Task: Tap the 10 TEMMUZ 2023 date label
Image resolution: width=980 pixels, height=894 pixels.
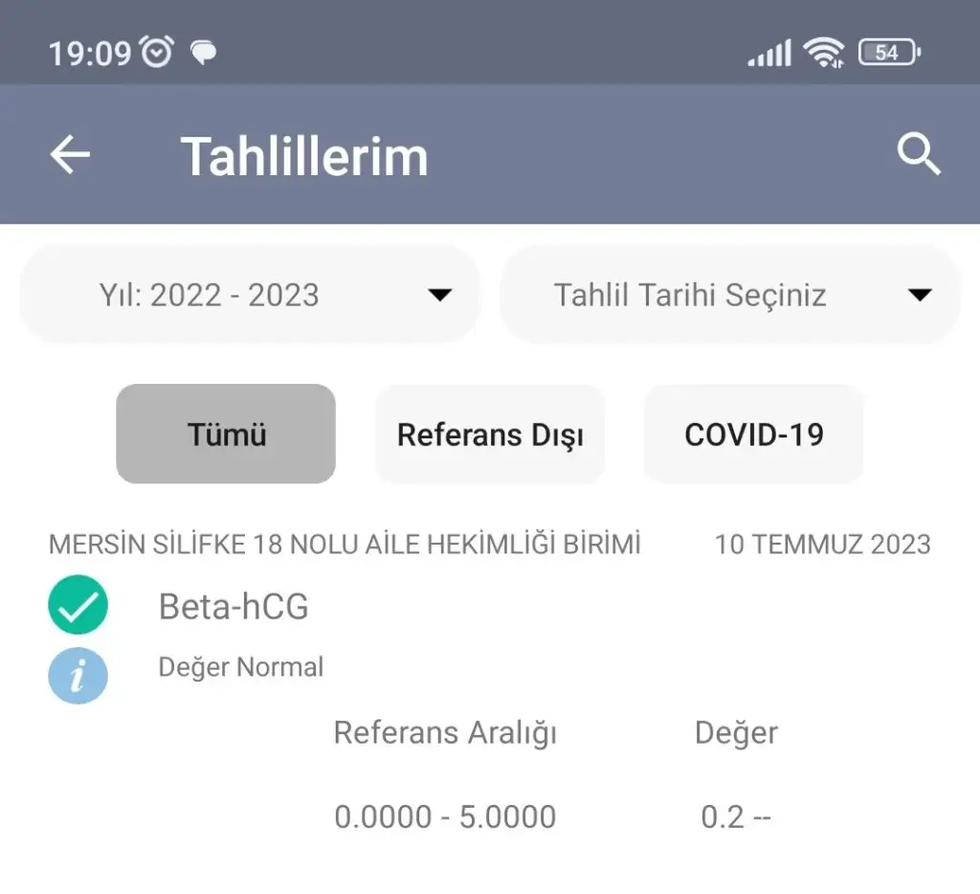Action: click(822, 545)
